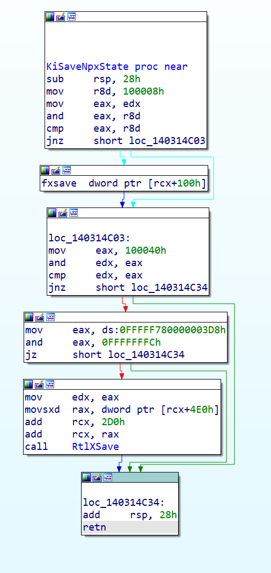Click group icon on loc_140314C34 node
This screenshot has width=271, height=573.
pos(108,477)
